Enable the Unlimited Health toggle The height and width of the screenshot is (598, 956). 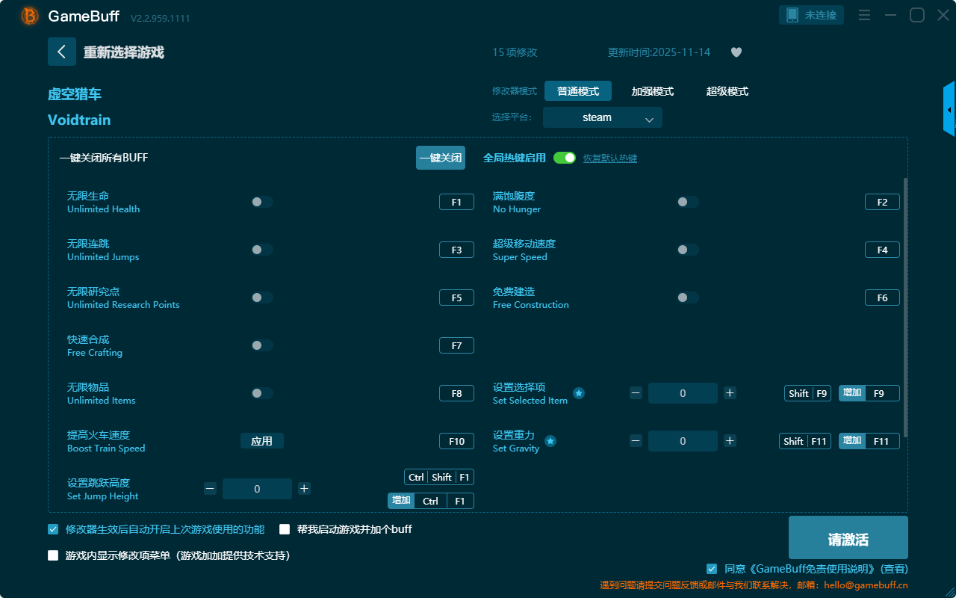(262, 202)
